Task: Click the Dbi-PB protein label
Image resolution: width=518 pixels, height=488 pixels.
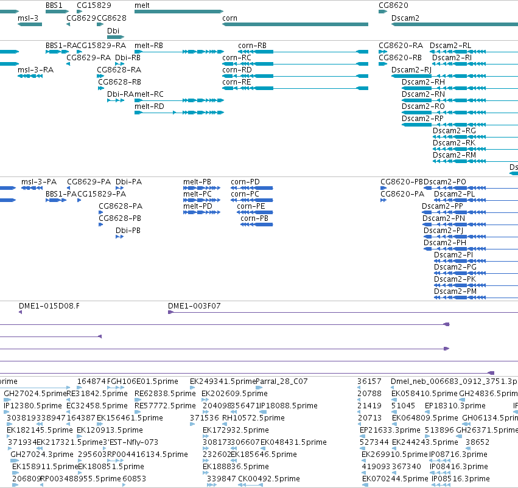Action: [128, 231]
